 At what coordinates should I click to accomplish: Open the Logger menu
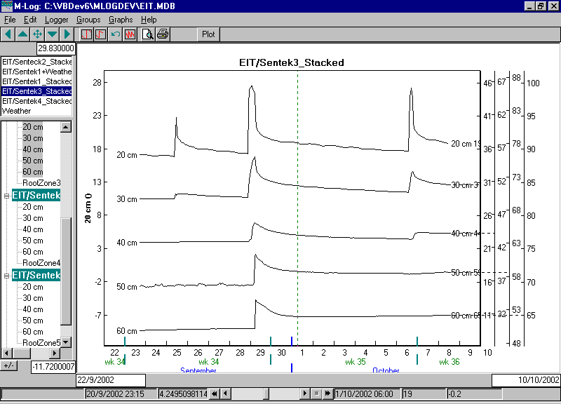(x=57, y=20)
